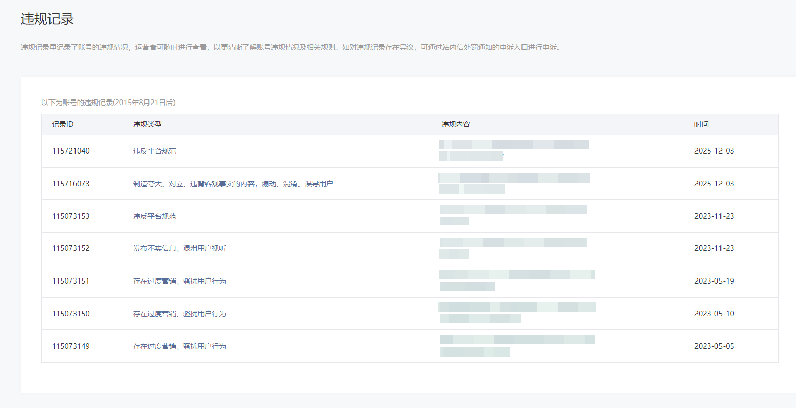Click the '违规记录' page title
Screen dimensions: 796x408
[47, 19]
